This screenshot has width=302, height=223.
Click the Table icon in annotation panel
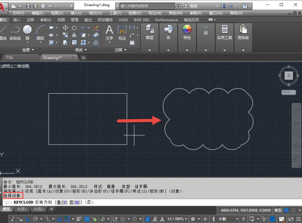tap(132, 42)
